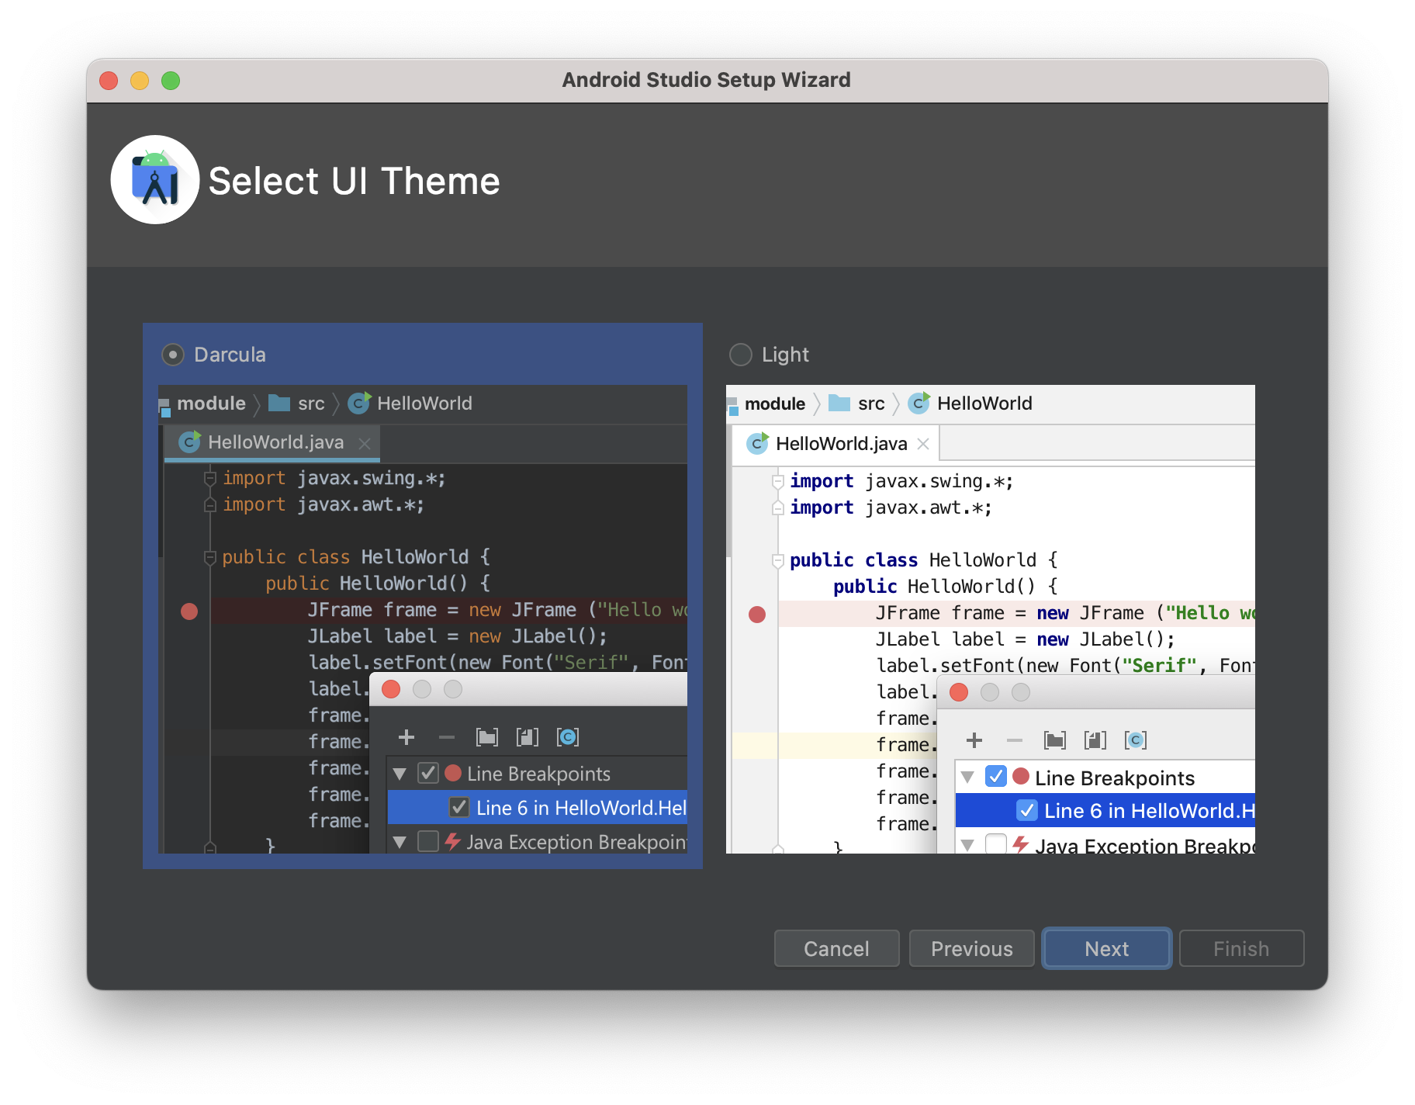
Task: Click the Next button
Action: (1106, 948)
